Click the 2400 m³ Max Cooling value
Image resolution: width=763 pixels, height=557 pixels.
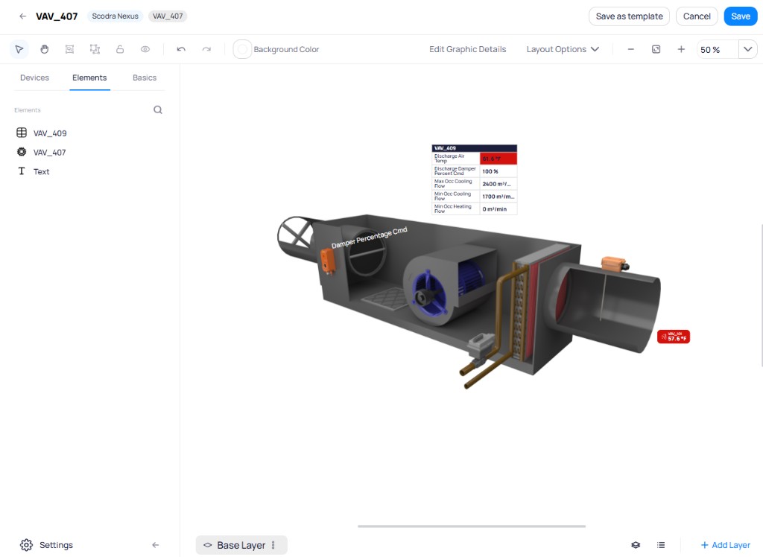[498, 184]
